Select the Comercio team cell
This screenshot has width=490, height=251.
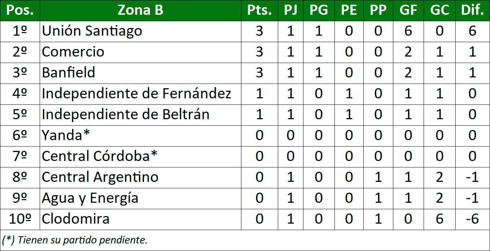tap(73, 52)
